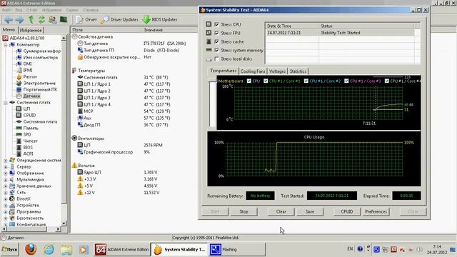Open BIOS Updates in the toolbar
Image resolution: width=457 pixels, height=257 pixels.
click(x=160, y=19)
